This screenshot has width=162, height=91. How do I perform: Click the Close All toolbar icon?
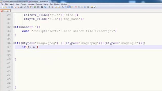[18, 7]
